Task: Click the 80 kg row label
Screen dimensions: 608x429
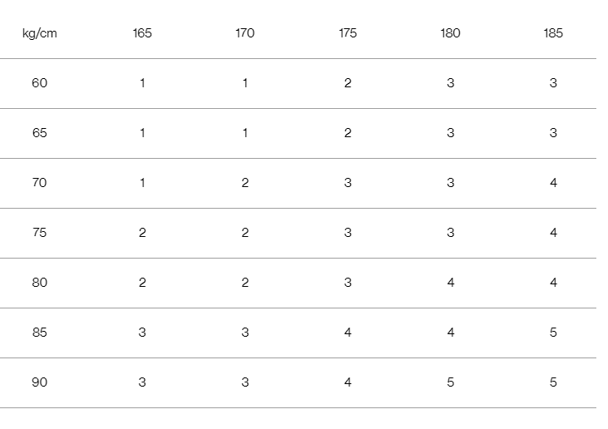Action: click(40, 283)
